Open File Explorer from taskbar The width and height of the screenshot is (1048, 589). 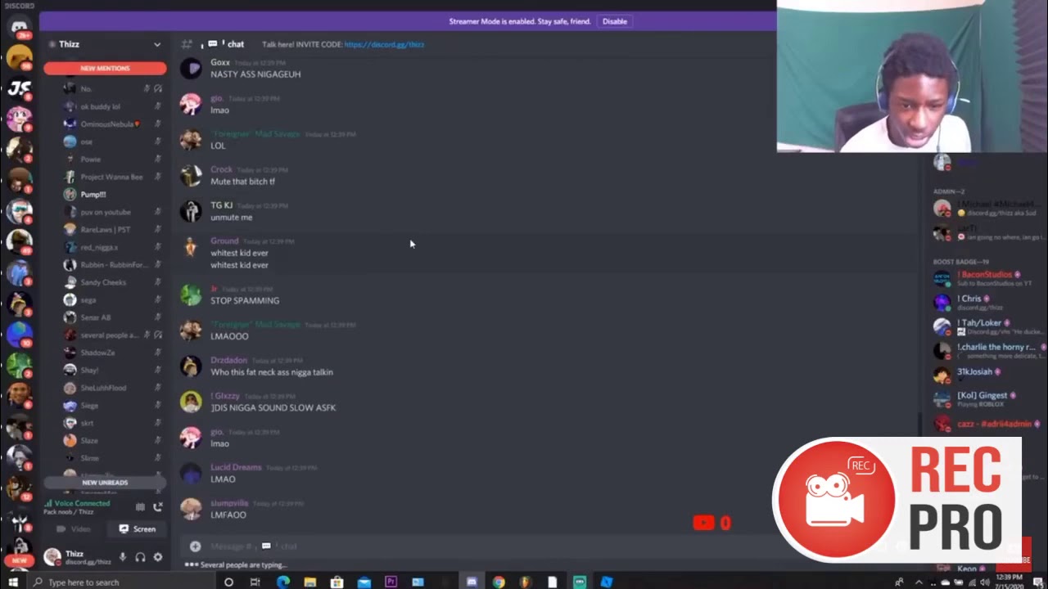[309, 582]
